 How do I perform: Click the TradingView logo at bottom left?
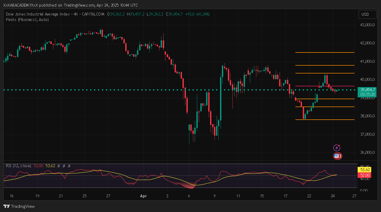[x=19, y=206]
